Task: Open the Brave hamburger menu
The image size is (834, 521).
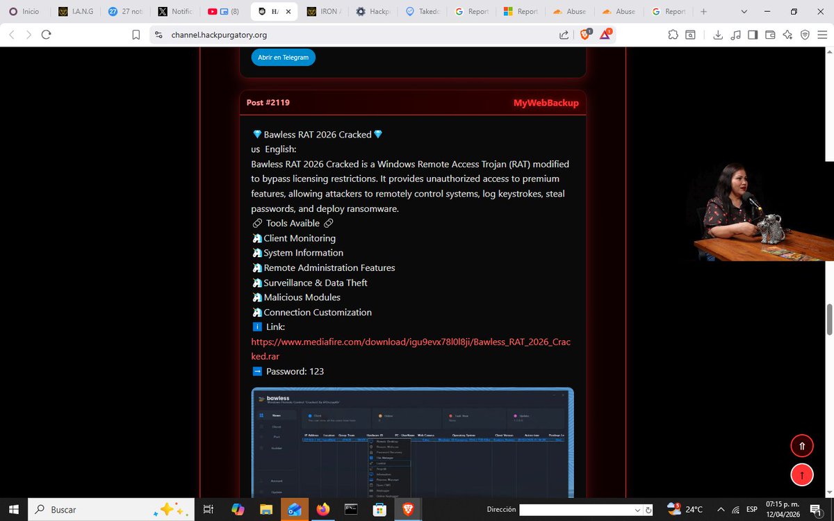Action: [822, 35]
